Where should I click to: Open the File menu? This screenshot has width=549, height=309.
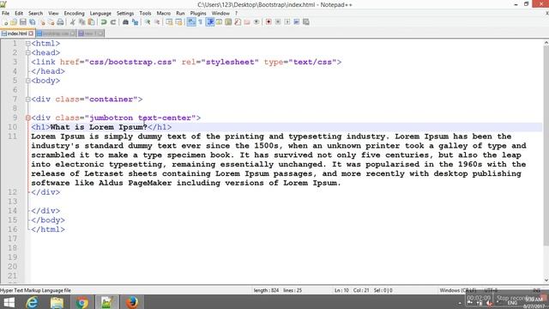coord(6,14)
